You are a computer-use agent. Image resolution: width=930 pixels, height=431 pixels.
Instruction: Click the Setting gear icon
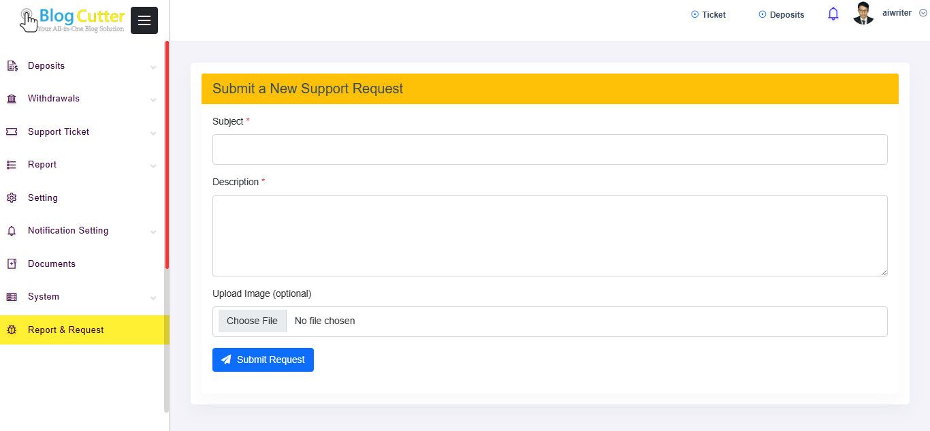(x=12, y=198)
